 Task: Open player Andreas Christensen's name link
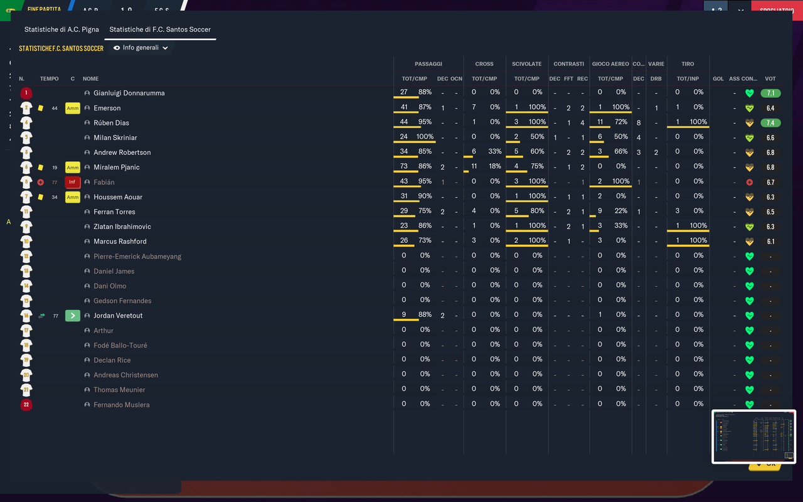point(126,375)
